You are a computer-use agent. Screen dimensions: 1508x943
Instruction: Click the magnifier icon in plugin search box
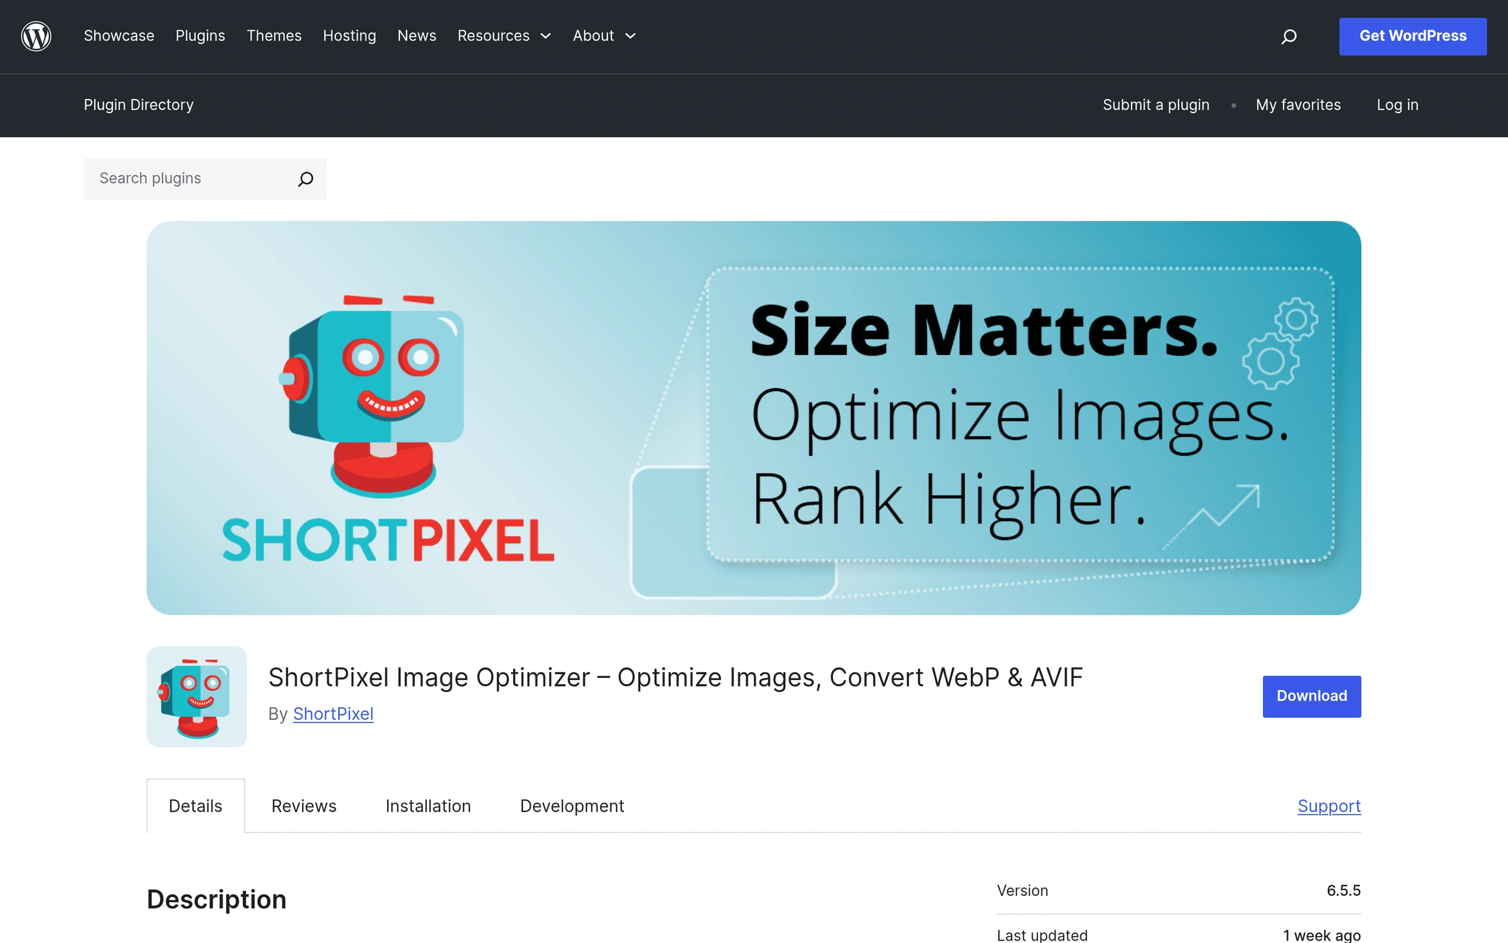pos(305,179)
